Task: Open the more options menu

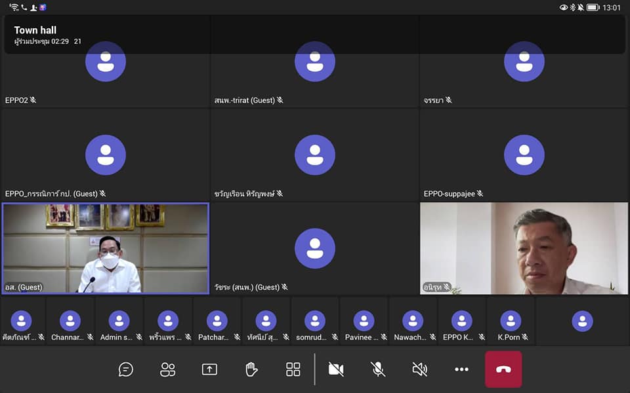Action: tap(462, 369)
